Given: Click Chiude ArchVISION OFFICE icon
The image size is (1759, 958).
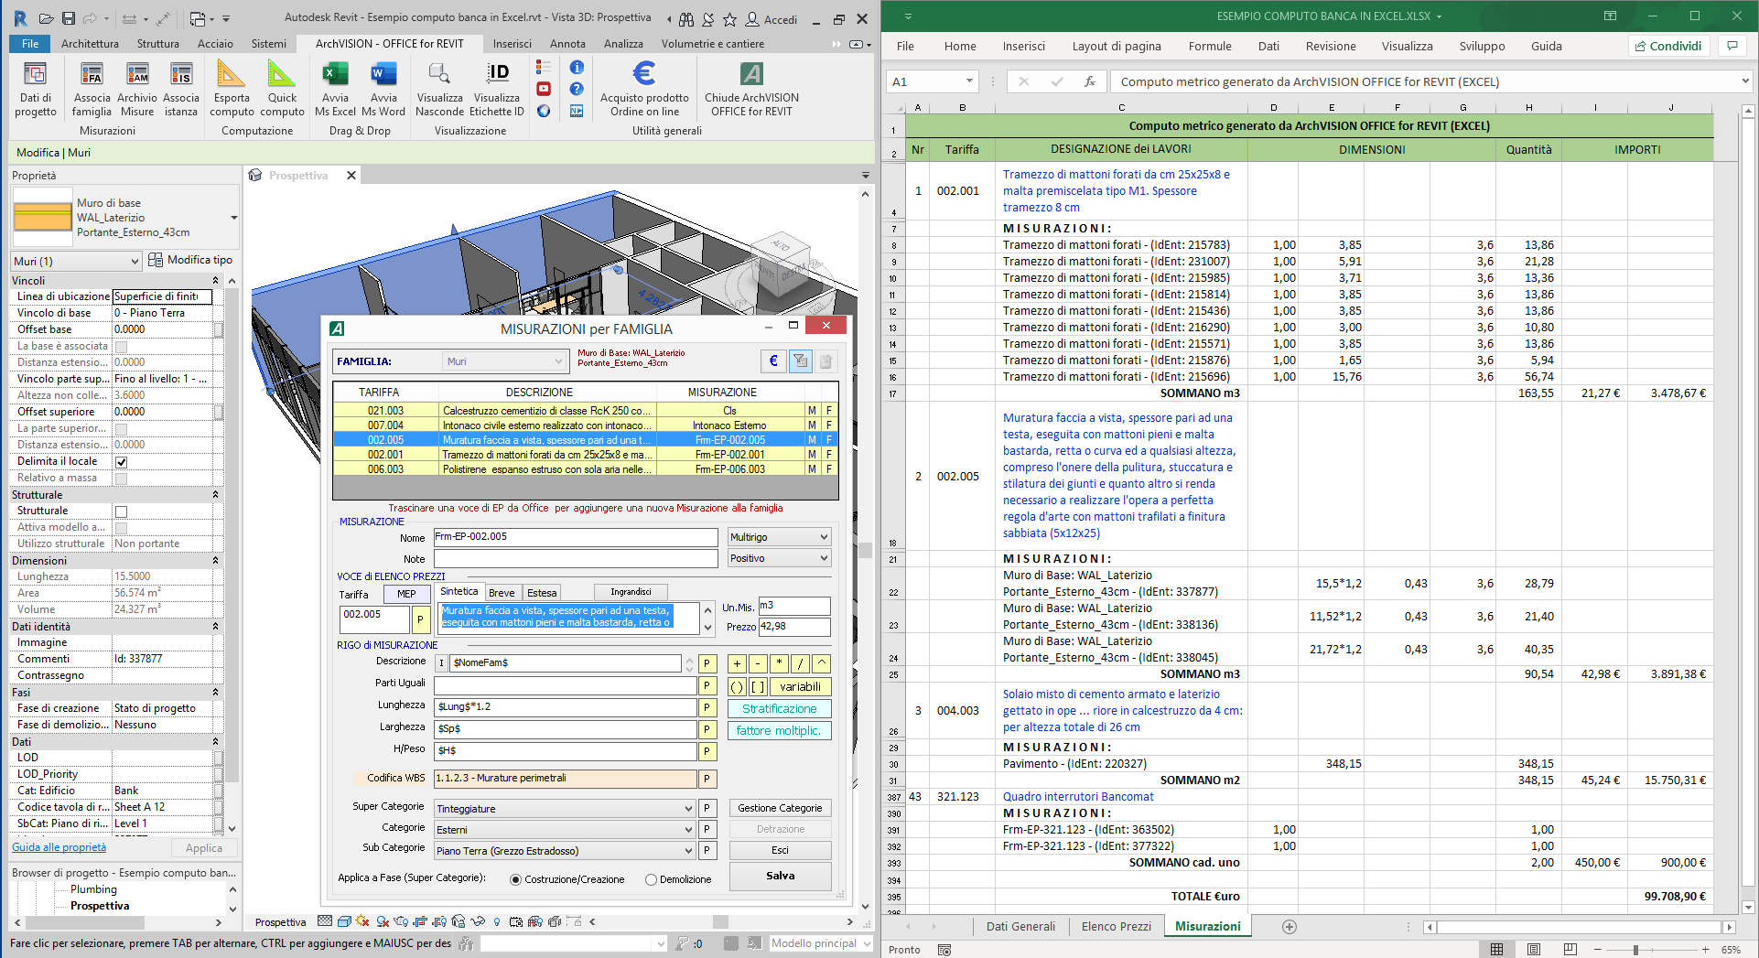Looking at the screenshot, I should coord(751,90).
